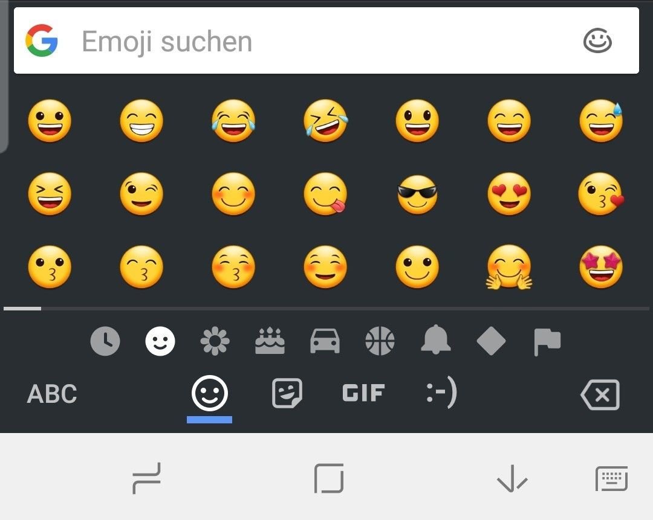The width and height of the screenshot is (653, 520).
Task: Open the food and cake category
Action: click(x=270, y=341)
